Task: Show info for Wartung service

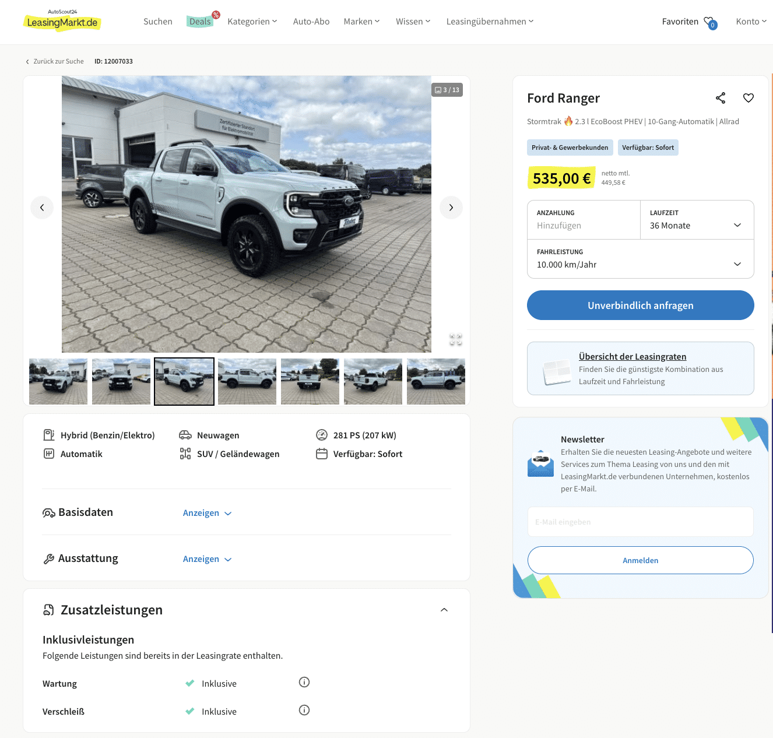Action: [304, 682]
